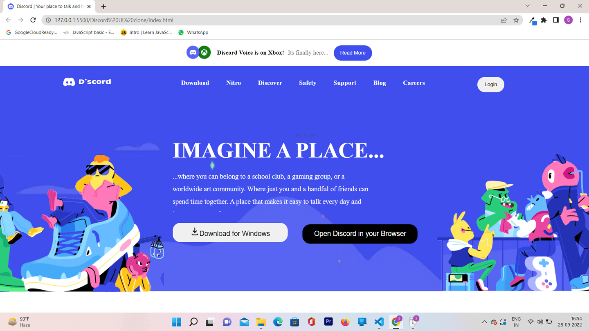Reload the current page
This screenshot has width=589, height=331.
(x=33, y=20)
